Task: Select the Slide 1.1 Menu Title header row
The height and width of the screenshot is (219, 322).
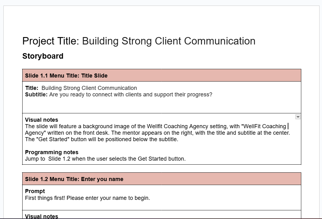Action: pyautogui.click(x=161, y=75)
